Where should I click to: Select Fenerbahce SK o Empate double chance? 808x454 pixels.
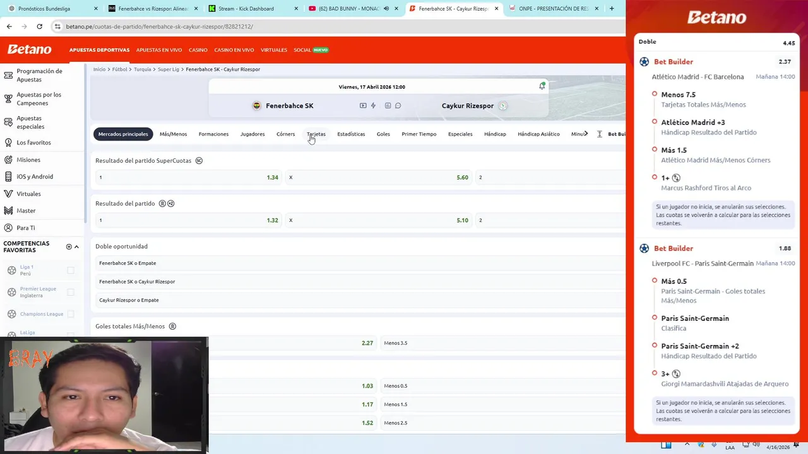pyautogui.click(x=360, y=263)
